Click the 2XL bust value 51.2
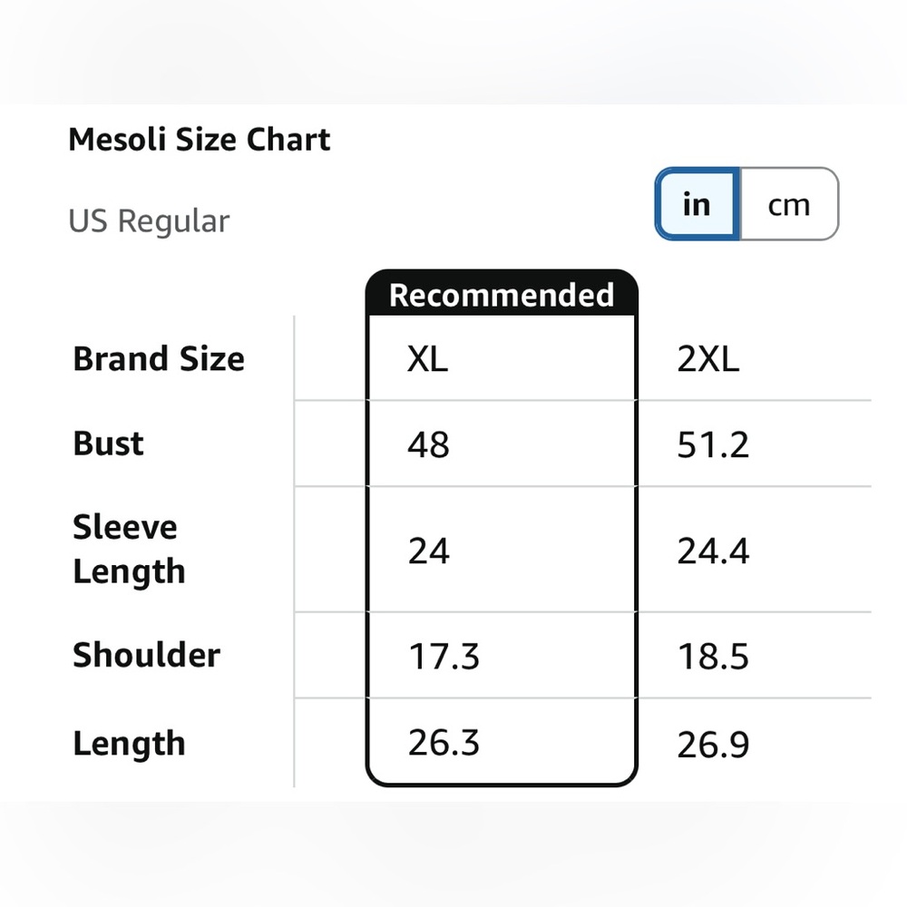The image size is (907, 907). tap(713, 445)
